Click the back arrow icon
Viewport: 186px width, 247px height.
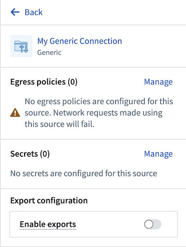coord(15,12)
